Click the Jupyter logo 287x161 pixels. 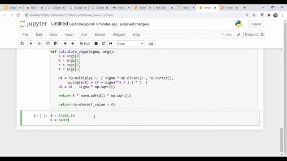click(33, 24)
